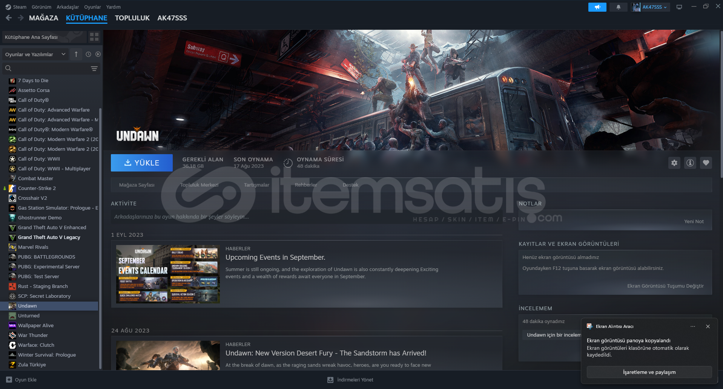The width and height of the screenshot is (723, 389).
Task: Switch library to grid view icon
Action: tap(94, 37)
